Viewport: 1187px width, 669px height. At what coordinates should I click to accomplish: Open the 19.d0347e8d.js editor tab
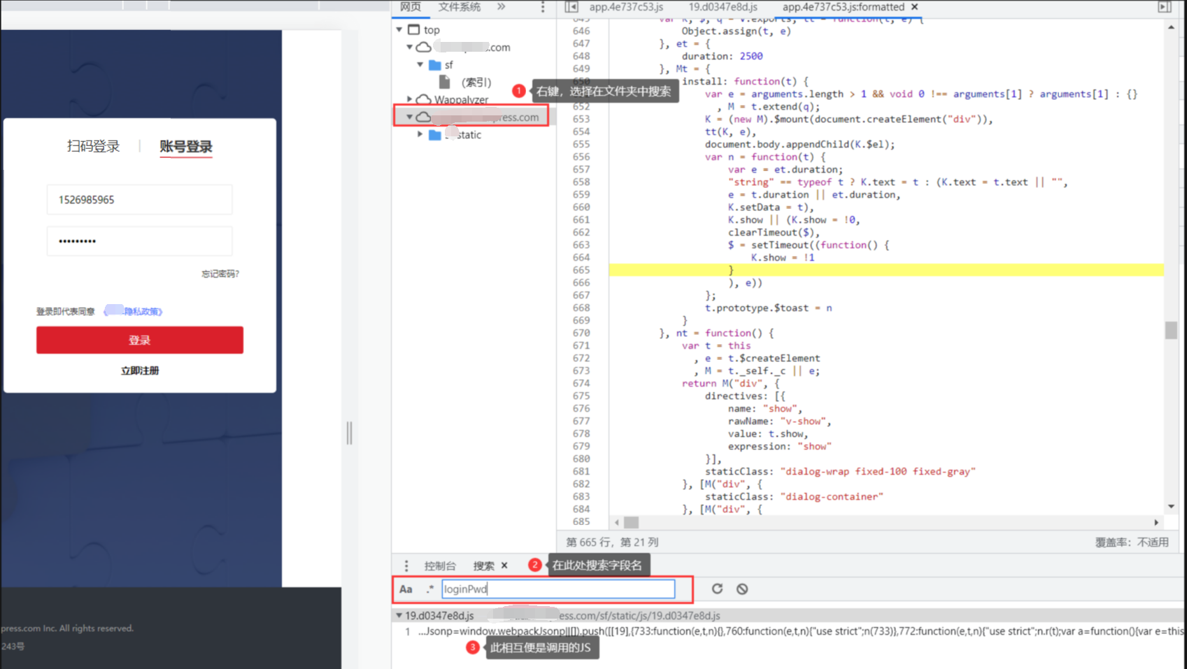point(723,7)
